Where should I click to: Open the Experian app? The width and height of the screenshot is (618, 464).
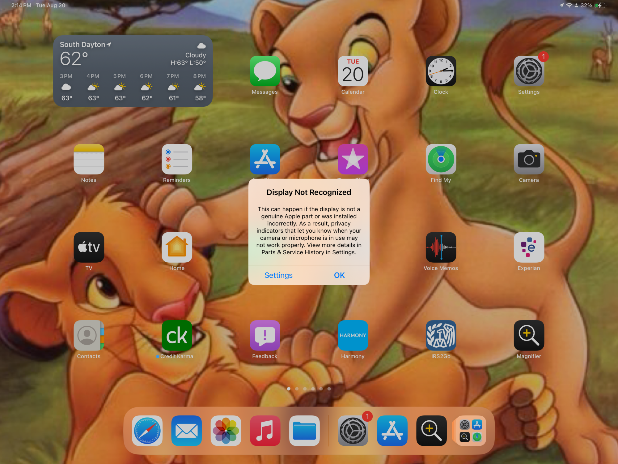coord(528,247)
